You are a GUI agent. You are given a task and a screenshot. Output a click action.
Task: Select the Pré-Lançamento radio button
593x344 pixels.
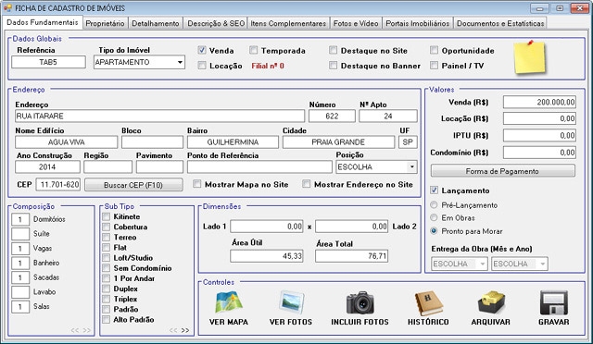tap(434, 205)
